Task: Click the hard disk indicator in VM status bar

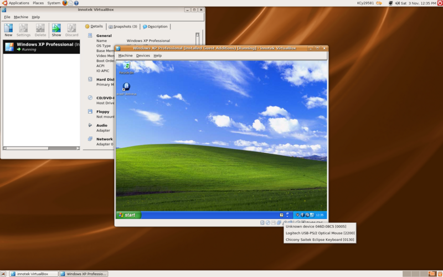Action: click(262, 223)
